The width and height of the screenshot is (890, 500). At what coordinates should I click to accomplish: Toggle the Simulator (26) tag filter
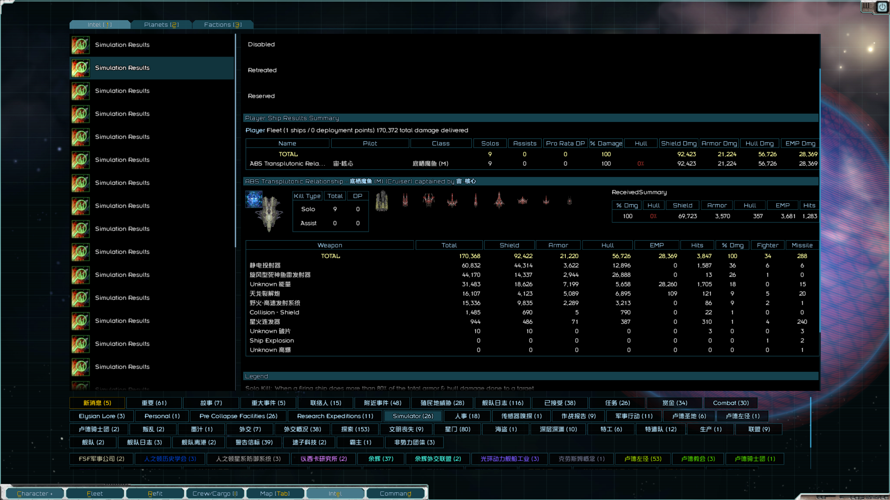click(x=412, y=416)
